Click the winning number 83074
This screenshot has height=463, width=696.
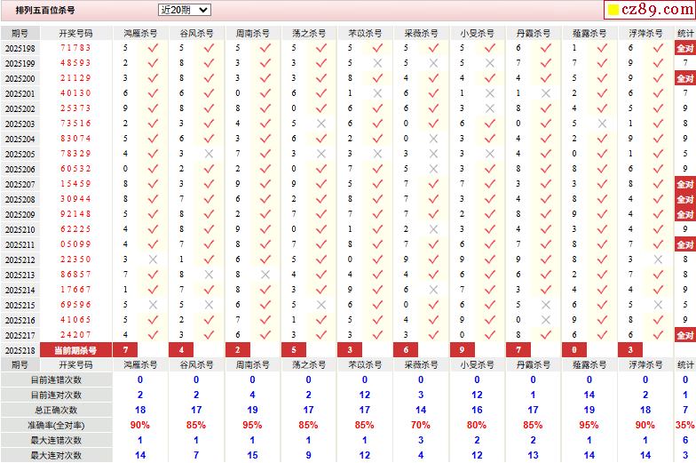click(x=75, y=139)
